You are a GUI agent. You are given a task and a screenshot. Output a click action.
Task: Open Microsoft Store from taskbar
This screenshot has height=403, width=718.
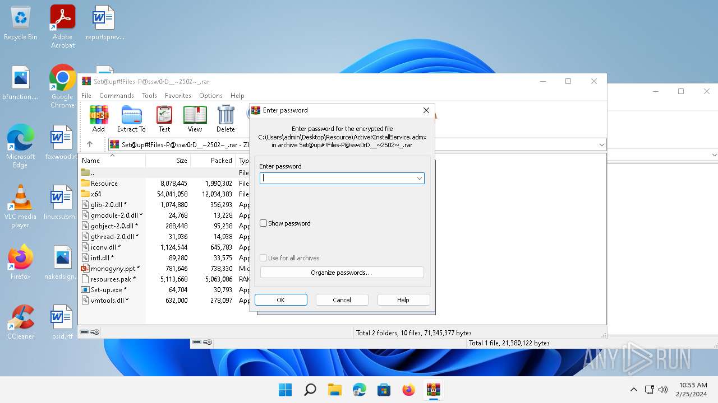tap(384, 390)
